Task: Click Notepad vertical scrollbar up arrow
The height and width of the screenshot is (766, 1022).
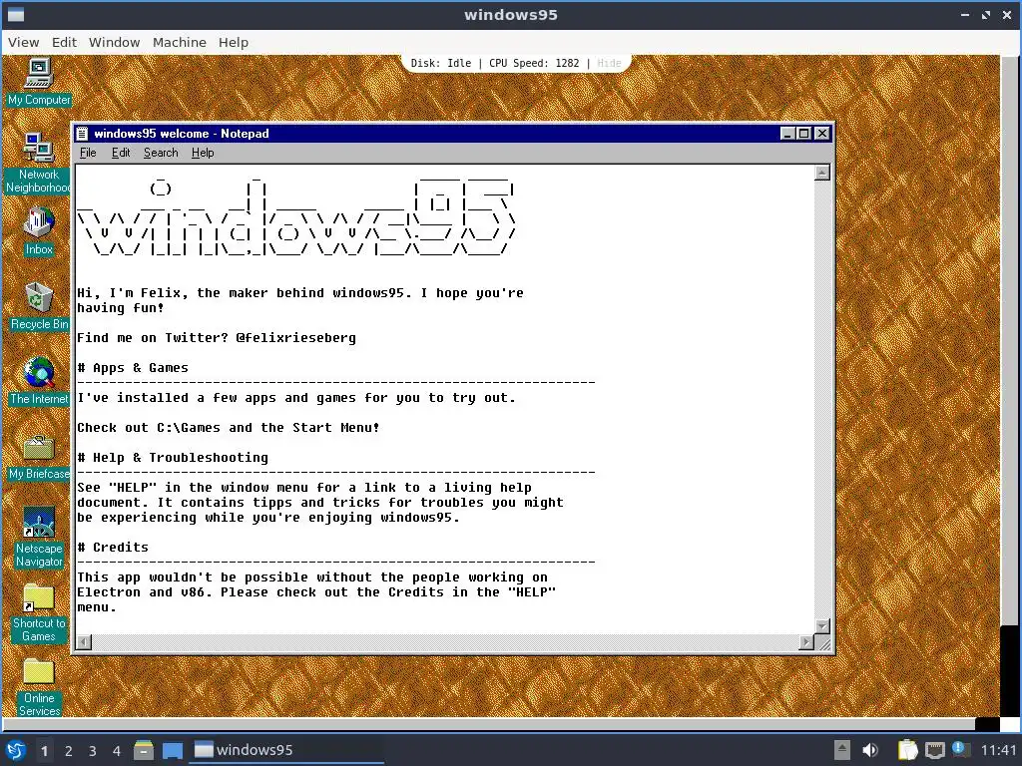Action: [822, 173]
